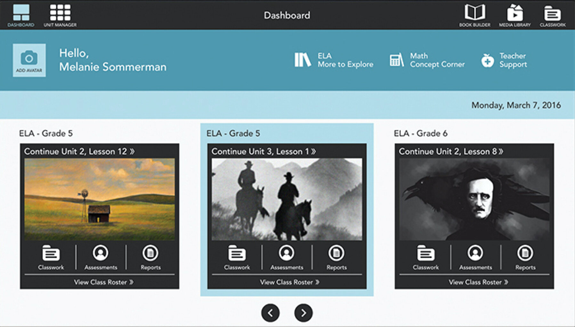Open the Teacher Support text link

point(513,60)
